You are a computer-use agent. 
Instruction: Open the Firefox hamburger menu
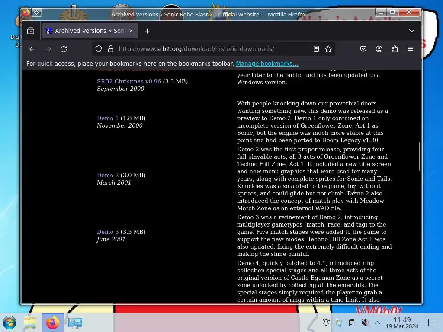pyautogui.click(x=410, y=49)
